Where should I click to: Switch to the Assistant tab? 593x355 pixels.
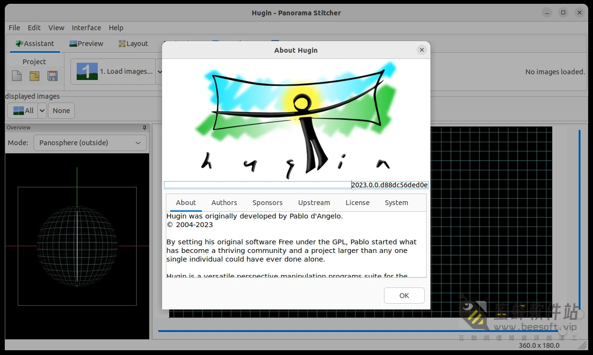click(35, 44)
